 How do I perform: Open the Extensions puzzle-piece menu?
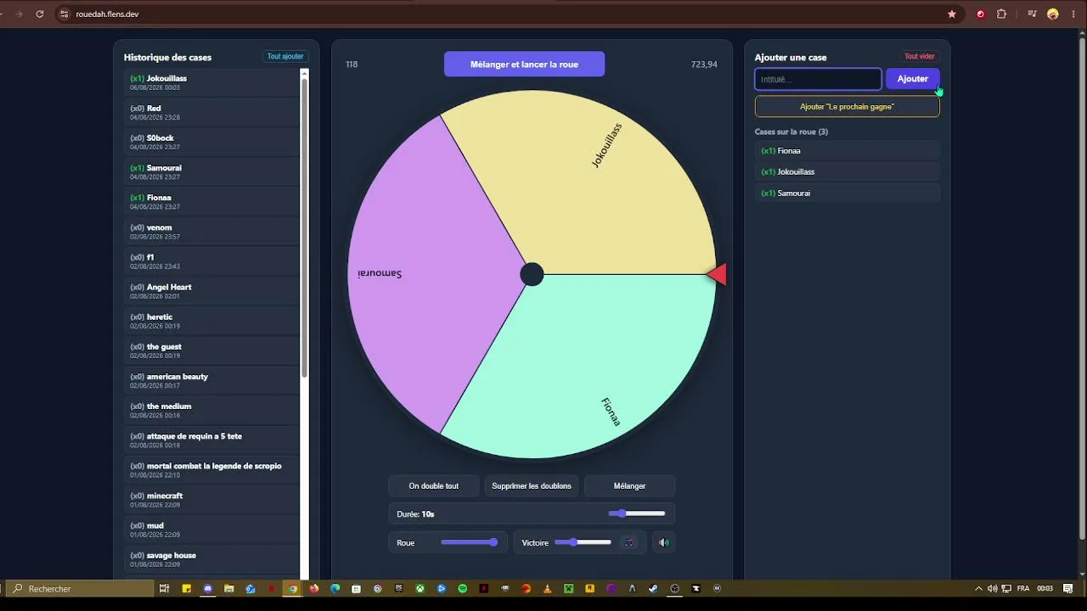[1001, 14]
